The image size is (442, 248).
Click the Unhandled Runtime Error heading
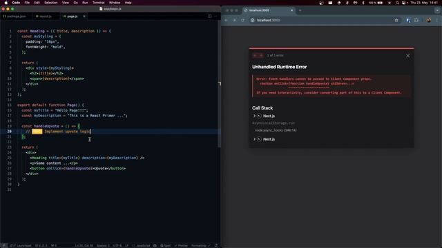click(x=279, y=67)
